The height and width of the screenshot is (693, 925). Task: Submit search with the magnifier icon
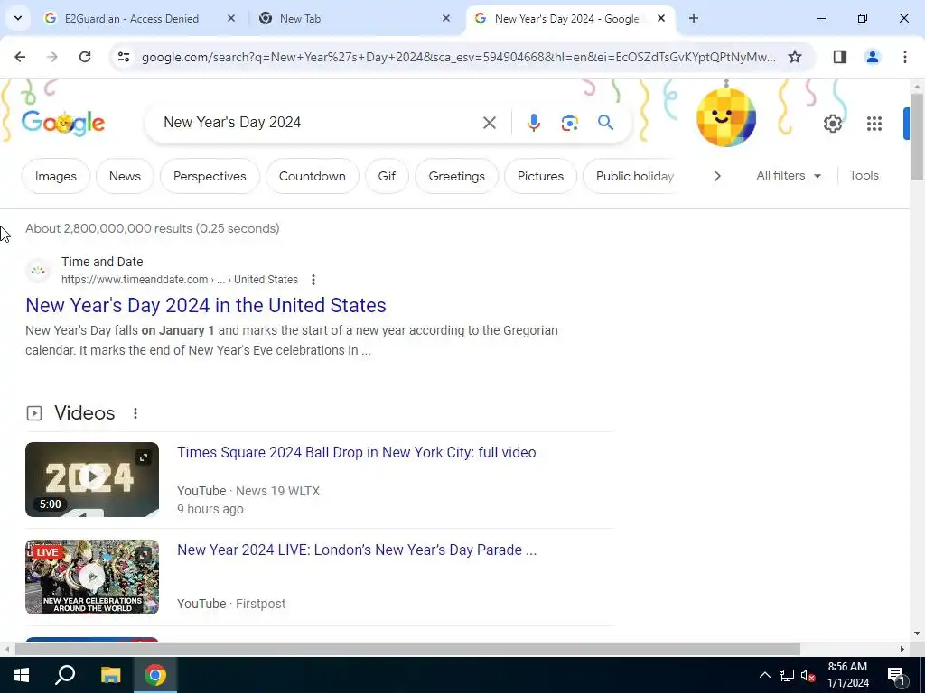605,123
